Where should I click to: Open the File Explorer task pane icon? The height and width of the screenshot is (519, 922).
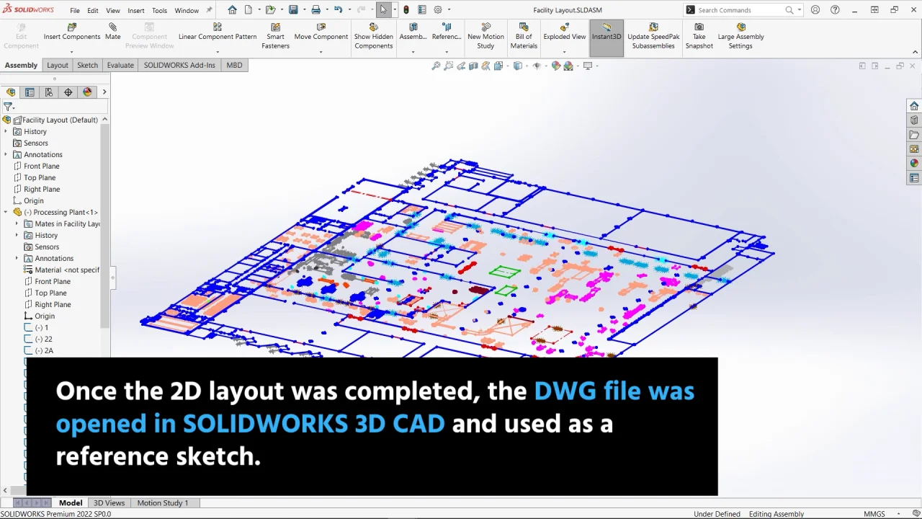click(x=914, y=135)
